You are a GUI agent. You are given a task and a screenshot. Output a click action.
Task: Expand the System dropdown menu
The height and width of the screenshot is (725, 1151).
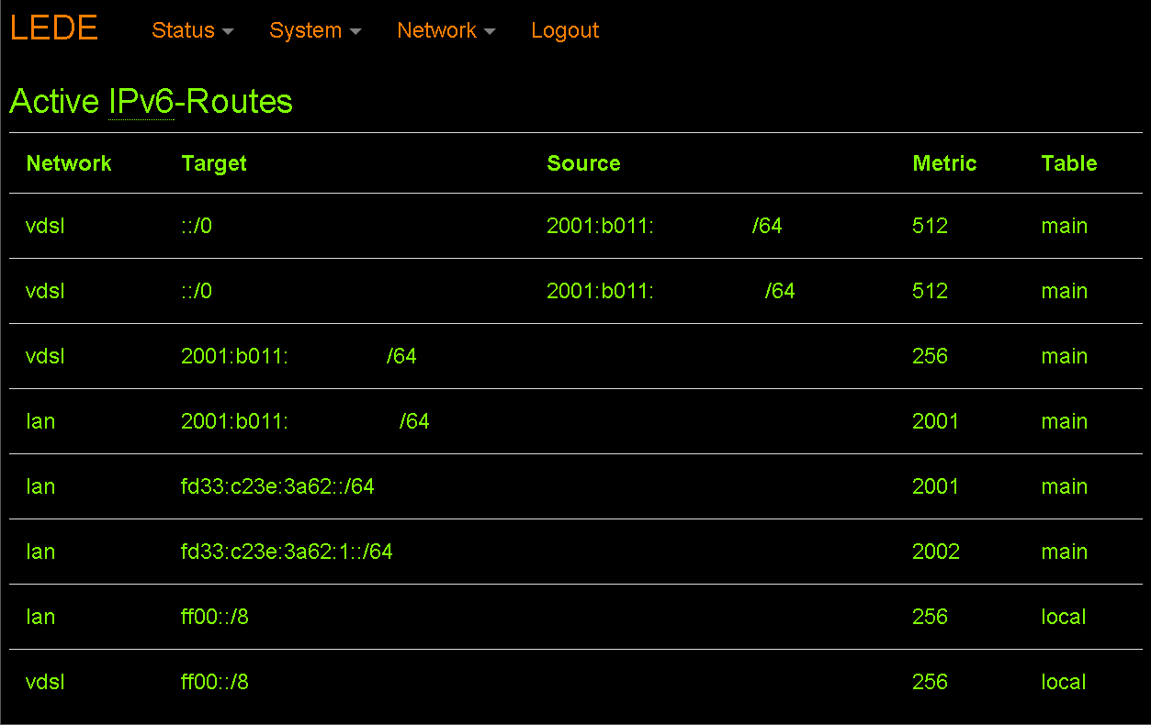pos(315,30)
